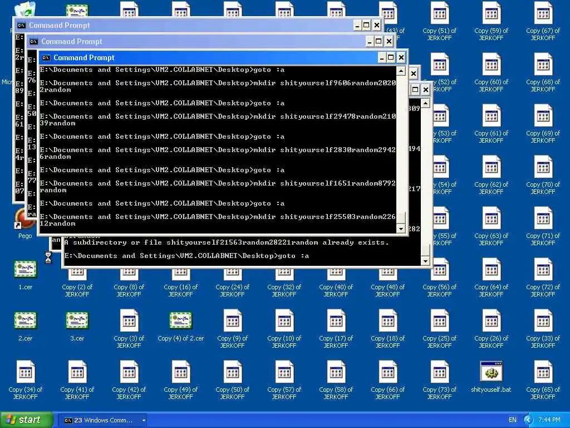Select the Pego desktop shortcut

[25, 218]
